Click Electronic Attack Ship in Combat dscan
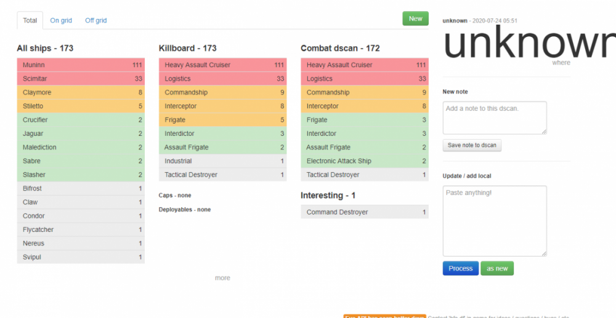The width and height of the screenshot is (616, 318). click(x=365, y=161)
